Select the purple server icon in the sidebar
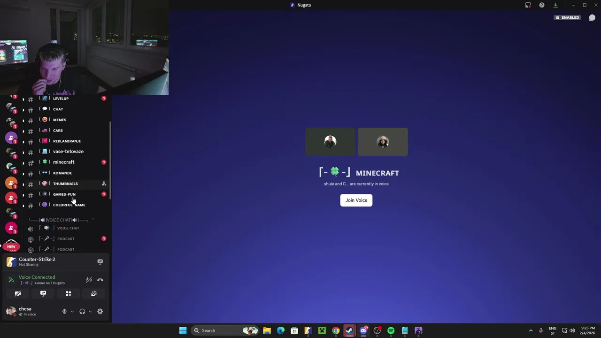Screen dimensions: 601x338 coord(11,138)
